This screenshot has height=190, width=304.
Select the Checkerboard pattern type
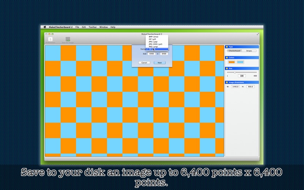pyautogui.click(x=234, y=51)
